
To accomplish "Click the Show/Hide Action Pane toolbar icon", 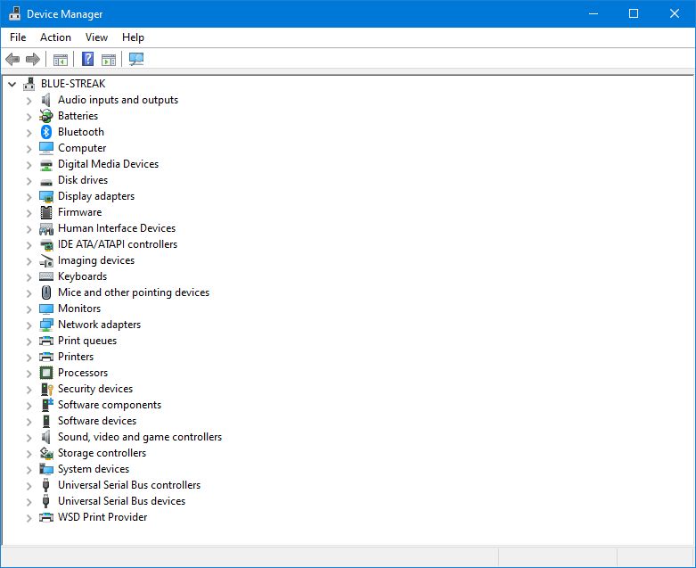I will coord(109,59).
